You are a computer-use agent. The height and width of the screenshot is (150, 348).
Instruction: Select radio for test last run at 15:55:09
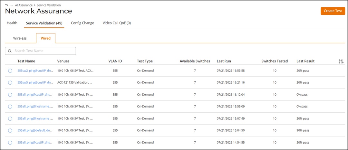click(10, 107)
